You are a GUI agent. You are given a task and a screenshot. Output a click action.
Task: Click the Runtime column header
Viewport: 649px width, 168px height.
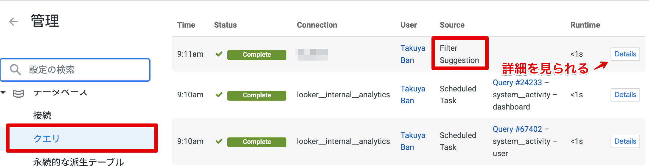point(585,25)
